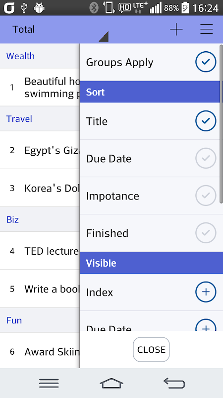Open the hamburger menu in header
This screenshot has height=398, width=223.
[x=207, y=29]
